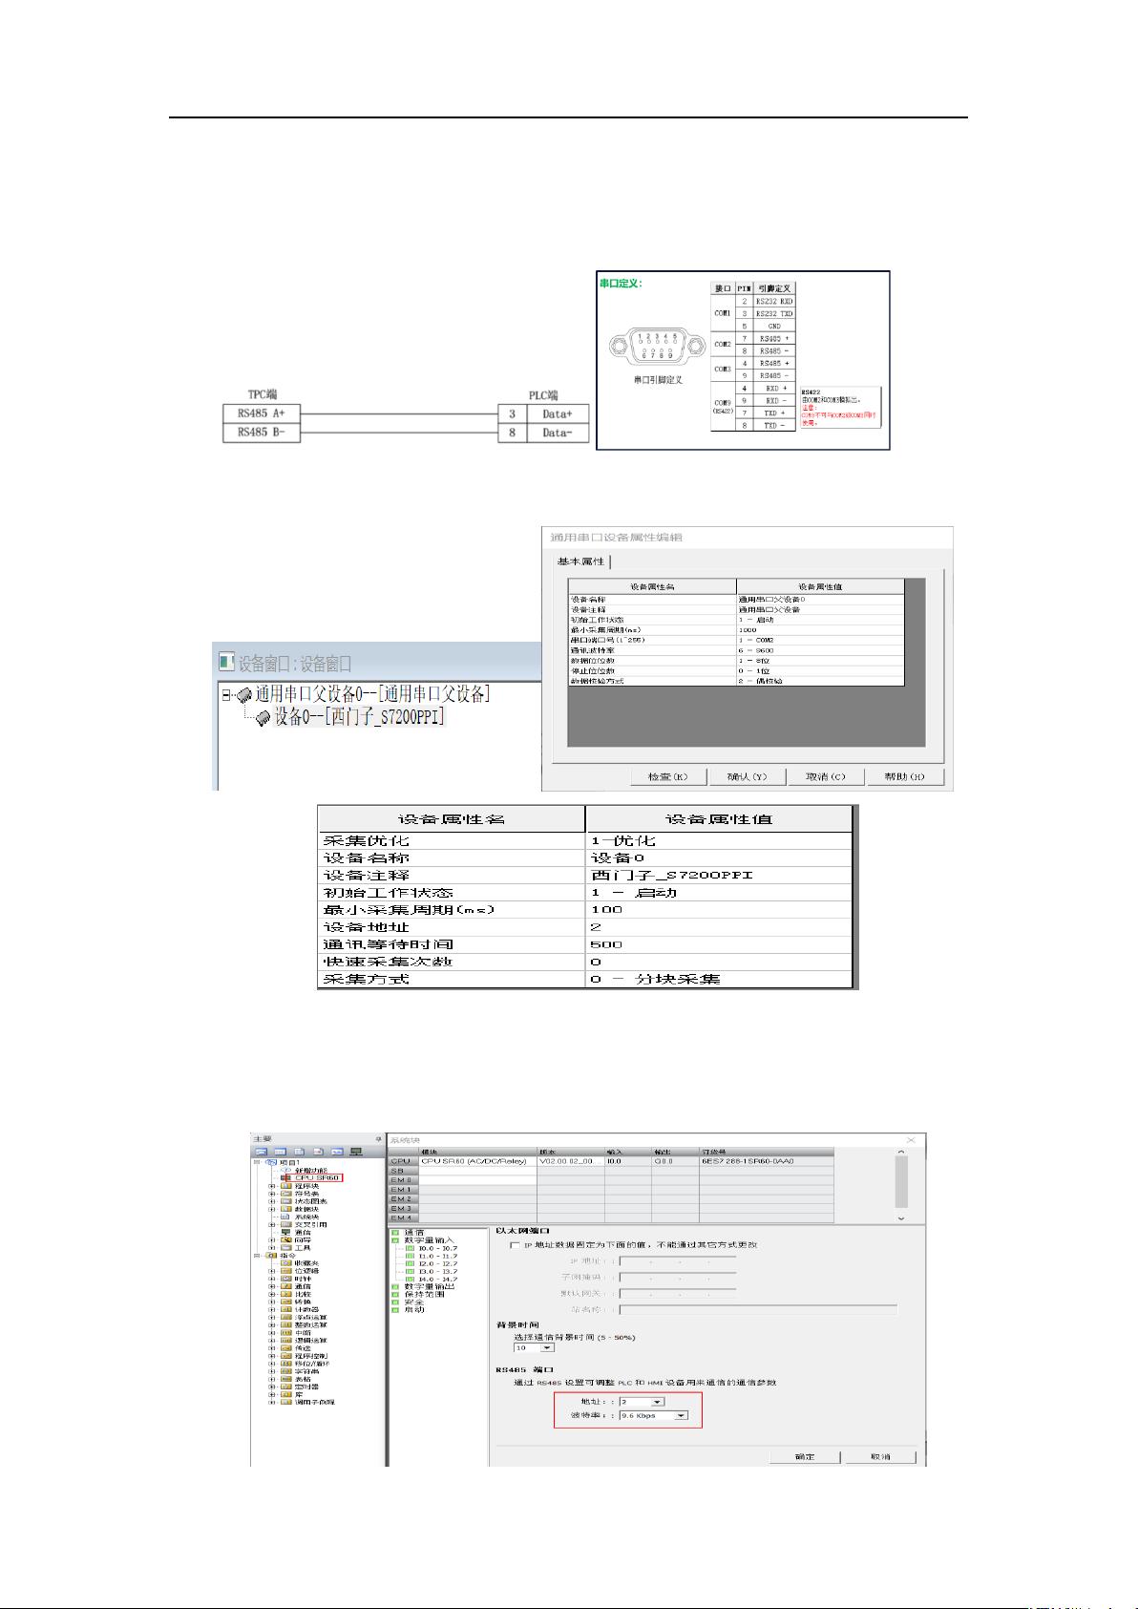Click the rightmost monitor icon in 主要 toolbar
The image size is (1138, 1609).
coord(356,1152)
